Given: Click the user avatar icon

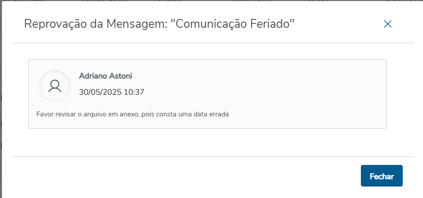Looking at the screenshot, I should 55,86.
